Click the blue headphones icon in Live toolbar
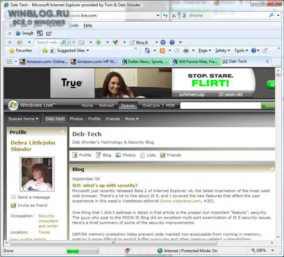The width and height of the screenshot is (284, 257). pos(163,42)
